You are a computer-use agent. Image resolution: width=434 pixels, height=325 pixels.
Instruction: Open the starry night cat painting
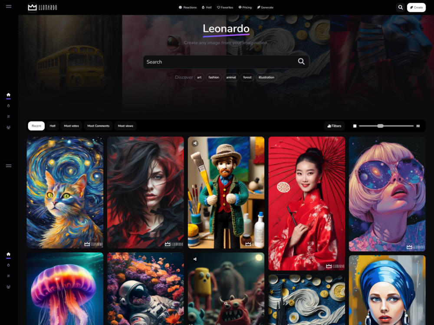pos(65,192)
